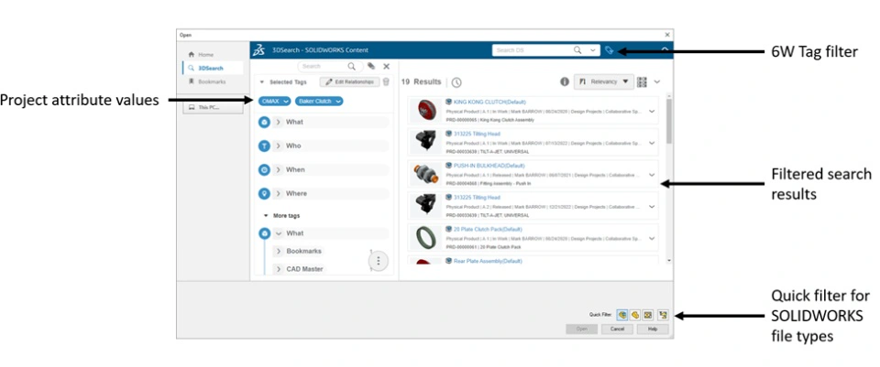This screenshot has height=367, width=880.
Task: Expand details chevron for PUSH-IN BULKHEAD
Action: (652, 174)
